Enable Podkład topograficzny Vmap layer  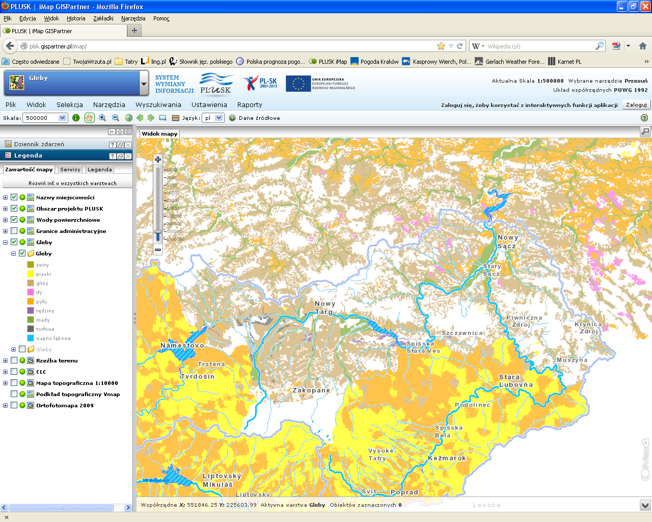pos(14,394)
